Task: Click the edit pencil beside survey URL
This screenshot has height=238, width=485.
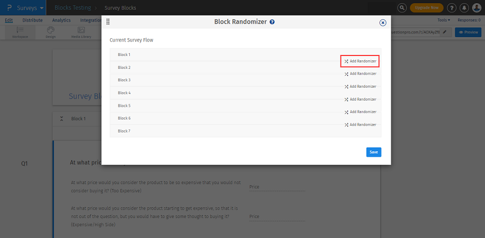Action: tap(445, 32)
